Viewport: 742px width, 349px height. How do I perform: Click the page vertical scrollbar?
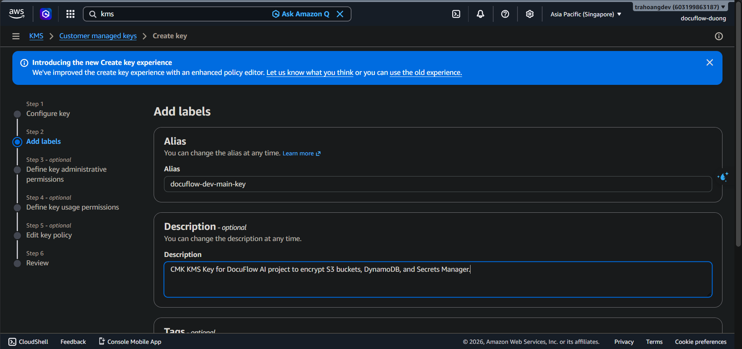738,124
